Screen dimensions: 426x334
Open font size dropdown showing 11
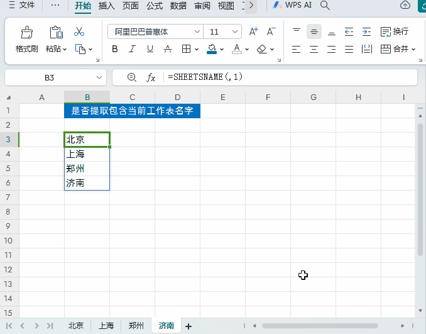[235, 32]
